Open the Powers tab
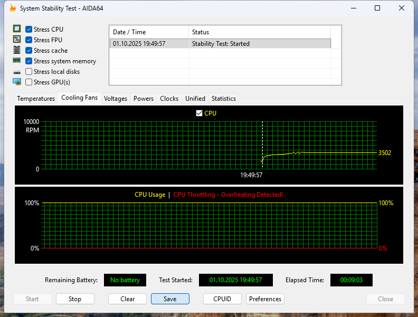Viewport: 418px width, 317px height. [144, 99]
